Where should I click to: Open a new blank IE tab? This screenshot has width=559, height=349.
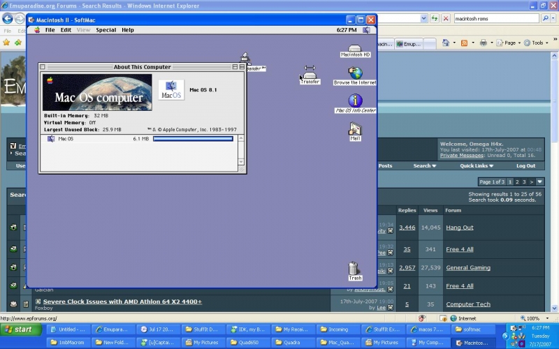click(x=430, y=44)
